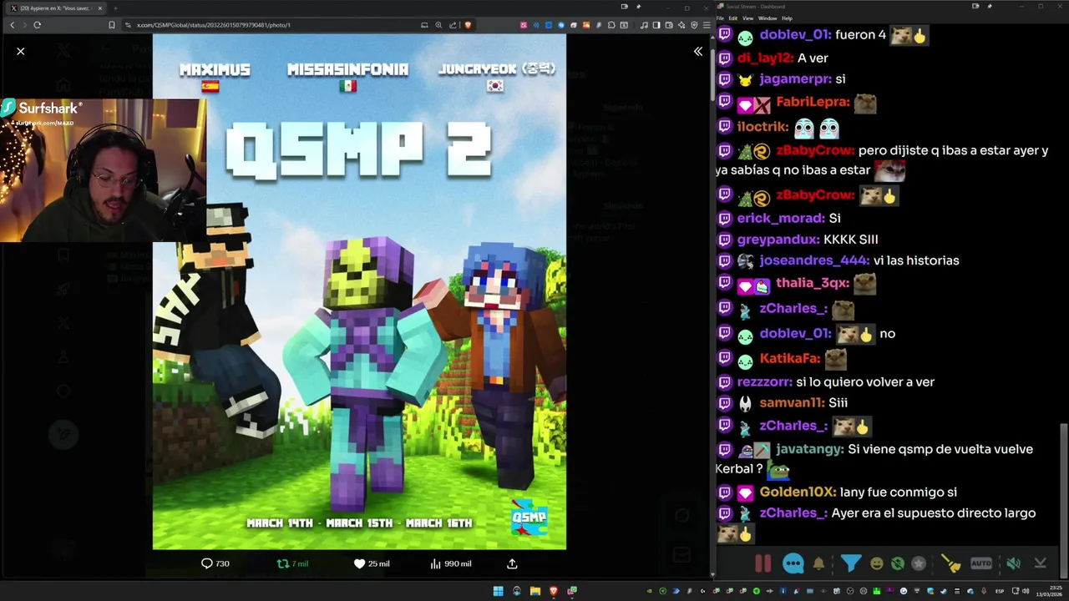Viewport: 1069px width, 601px height.
Task: Open Help menu in Social Stream
Action: (787, 18)
